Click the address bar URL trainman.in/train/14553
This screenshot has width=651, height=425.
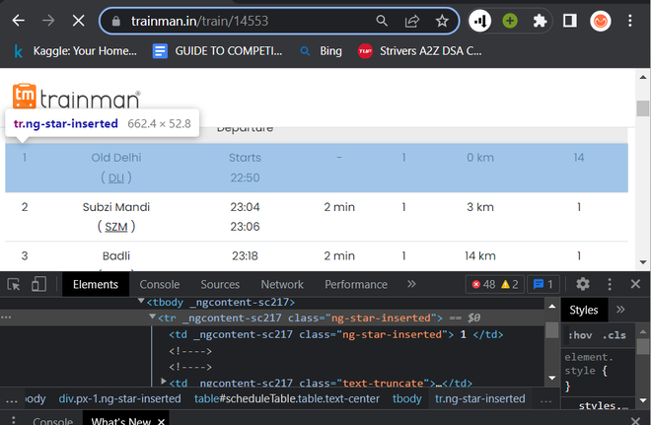pos(199,21)
